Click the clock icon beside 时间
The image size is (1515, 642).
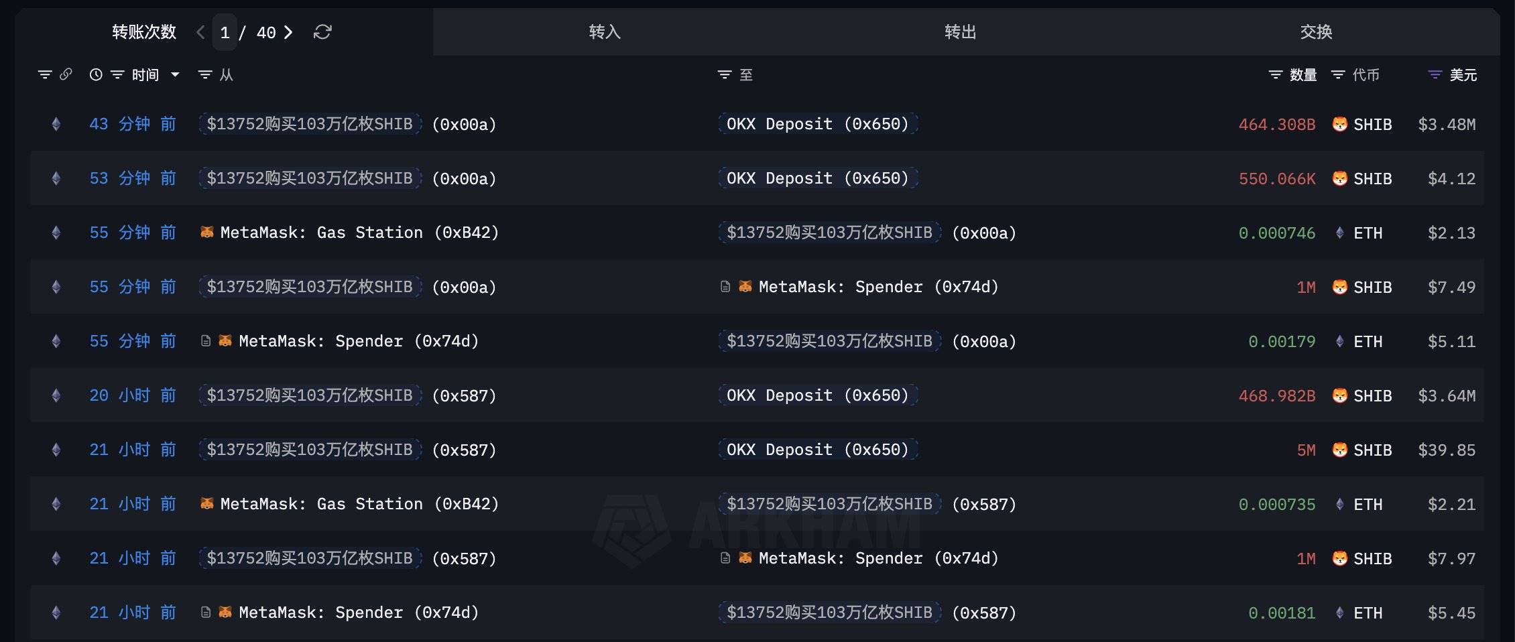[x=96, y=74]
